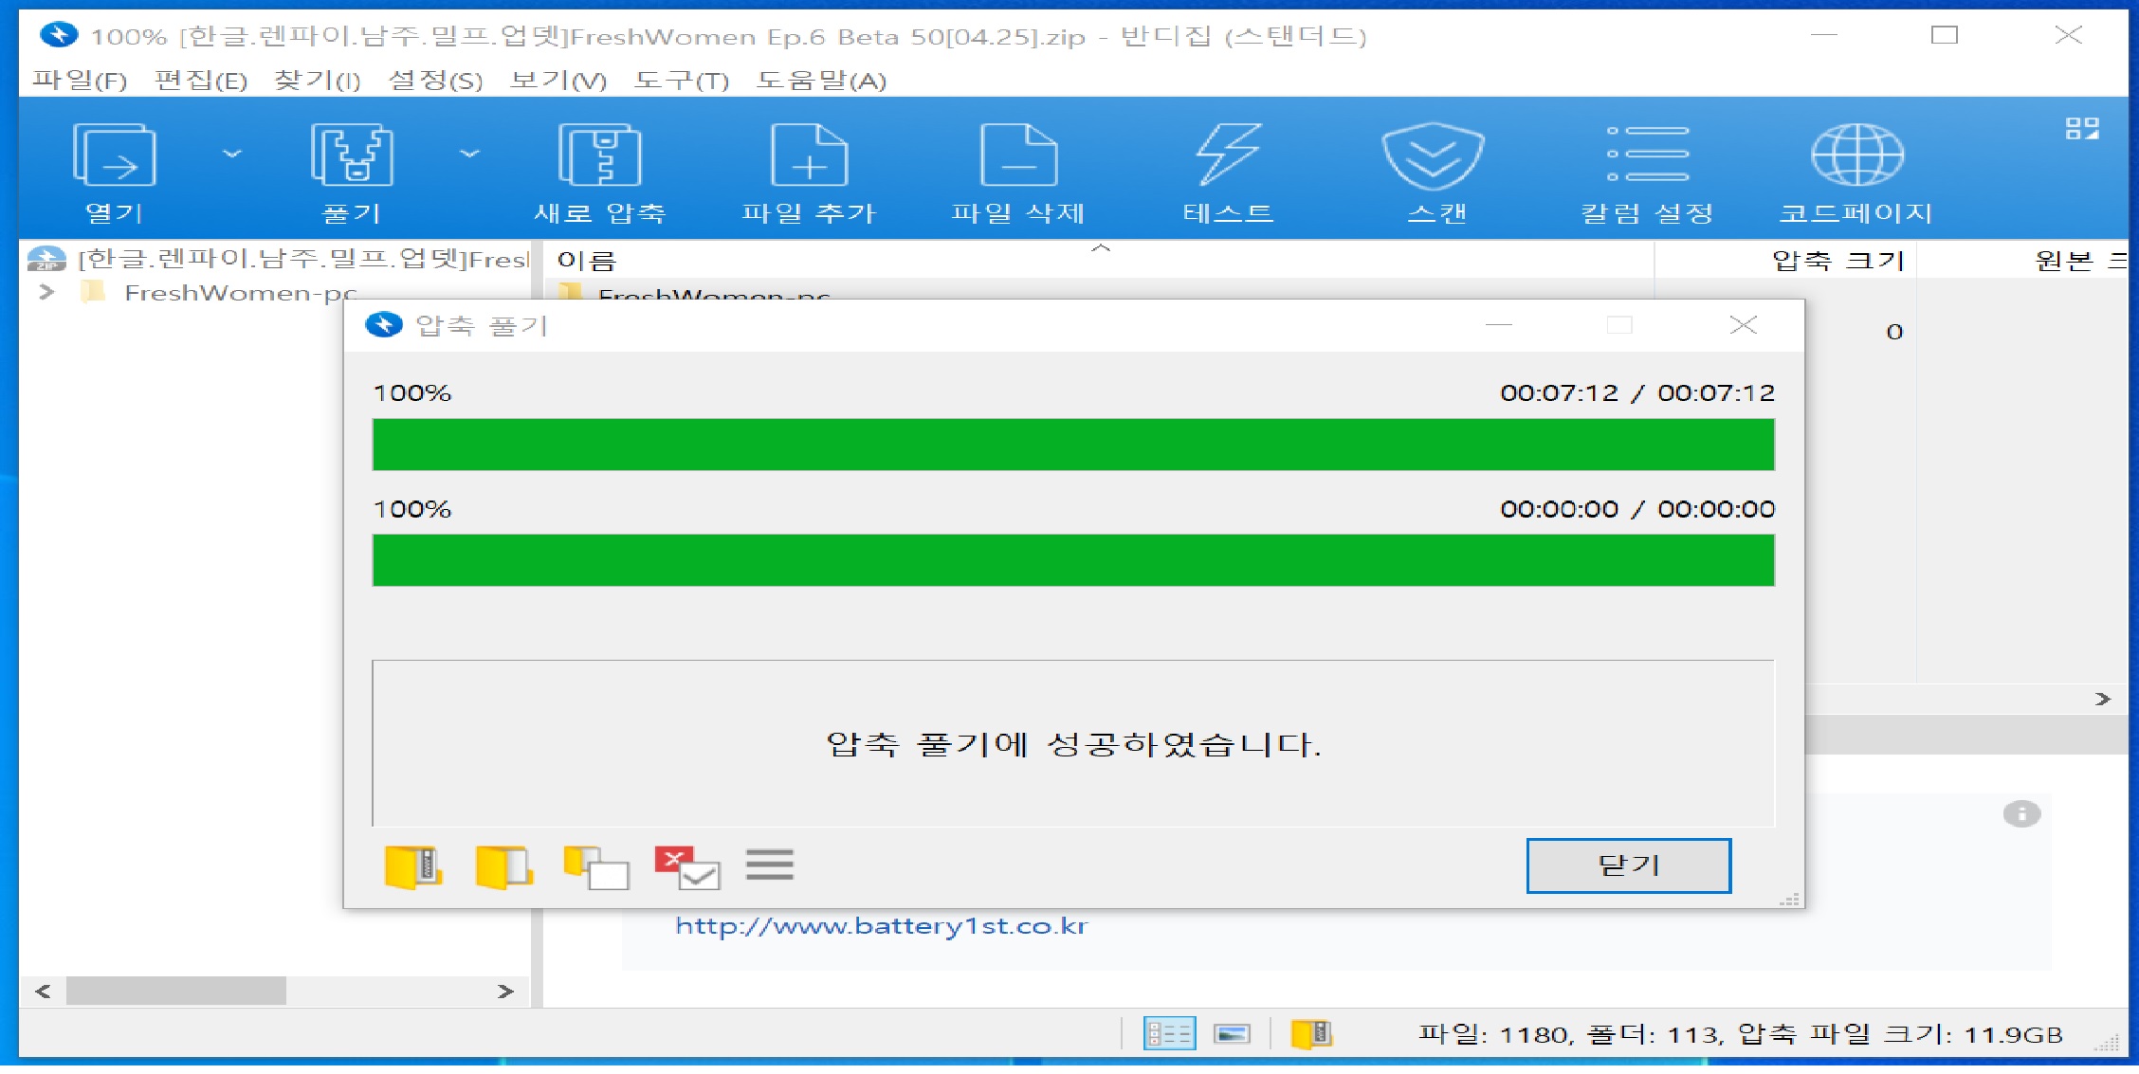The height and width of the screenshot is (1074, 2139).
Task: Click the Test (테스트) lightning icon
Action: [x=1228, y=155]
